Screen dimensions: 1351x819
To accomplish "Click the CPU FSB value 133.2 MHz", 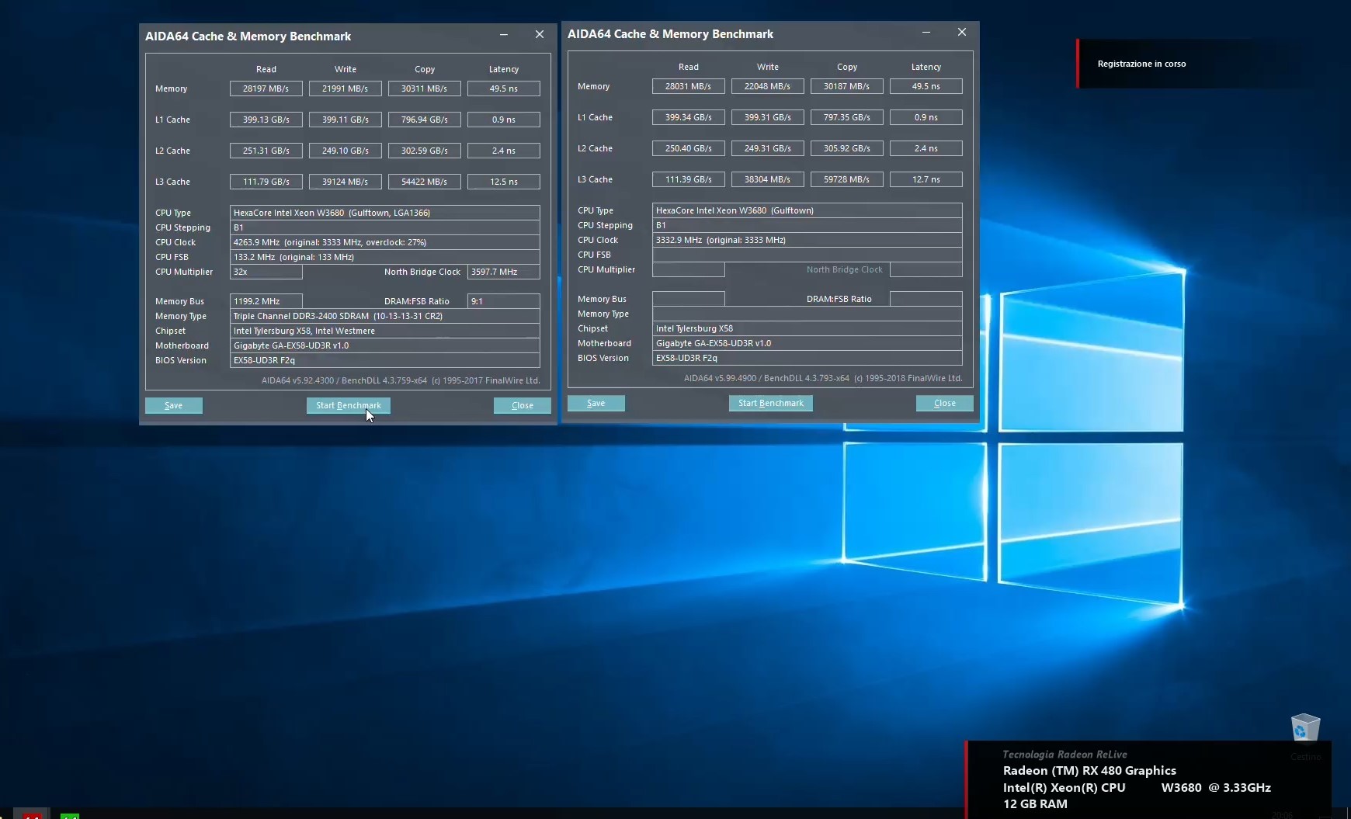I will [x=385, y=257].
